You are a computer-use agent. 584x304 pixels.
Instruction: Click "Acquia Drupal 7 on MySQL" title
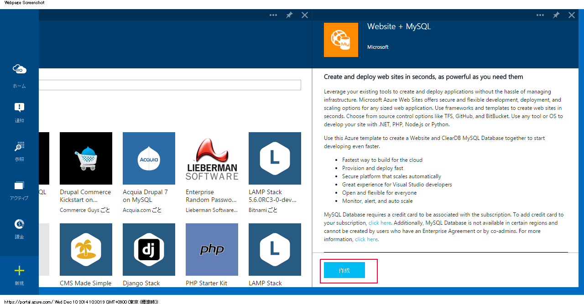[145, 196]
